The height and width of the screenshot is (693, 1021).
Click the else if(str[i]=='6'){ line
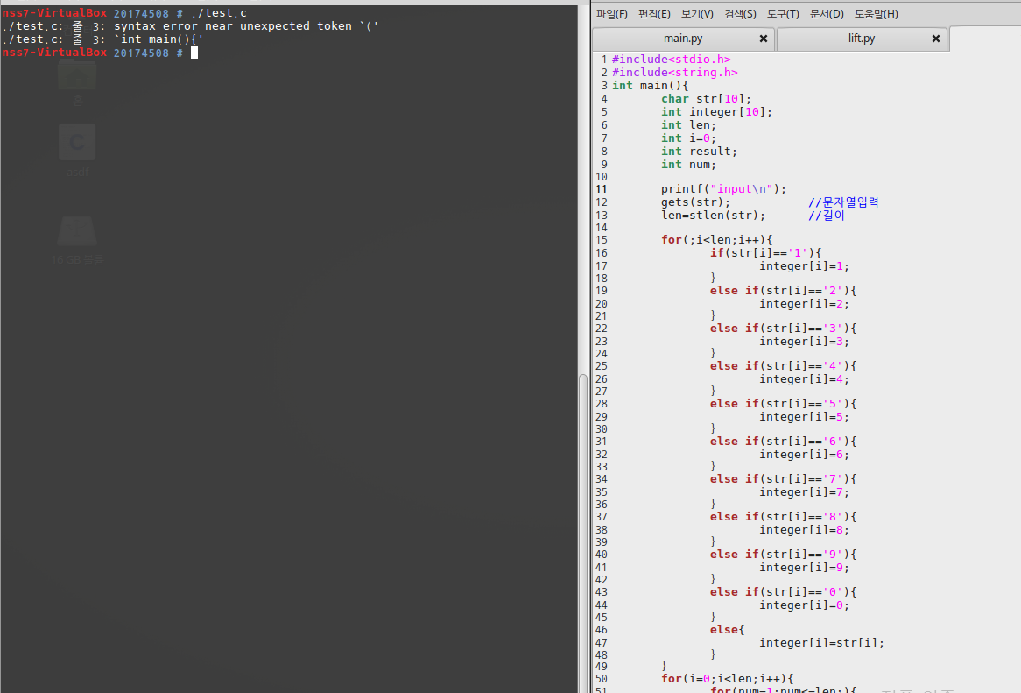[784, 442]
